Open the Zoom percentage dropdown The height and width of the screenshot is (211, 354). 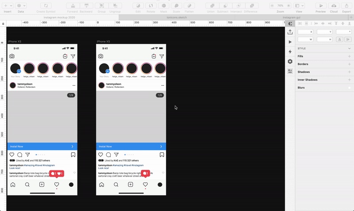pos(280,6)
